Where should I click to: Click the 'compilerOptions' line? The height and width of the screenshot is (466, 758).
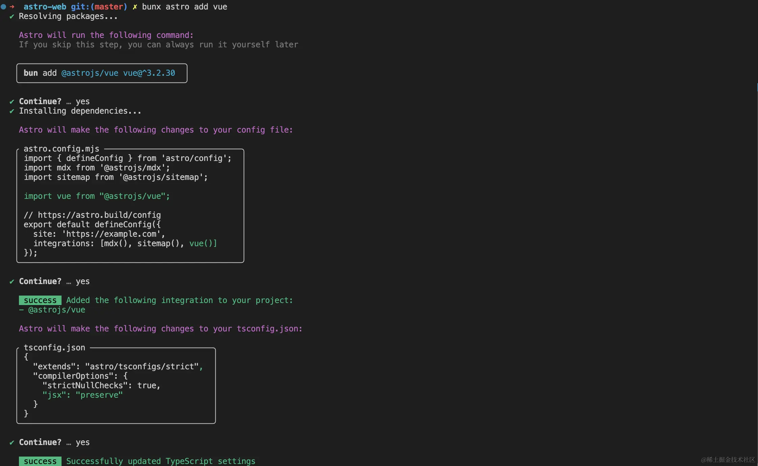coord(80,376)
